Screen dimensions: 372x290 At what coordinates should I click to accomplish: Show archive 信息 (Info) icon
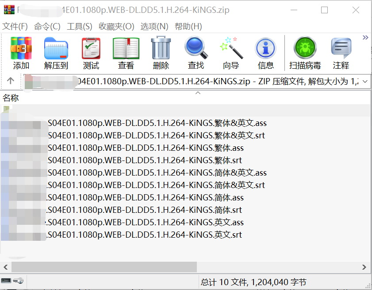266,48
